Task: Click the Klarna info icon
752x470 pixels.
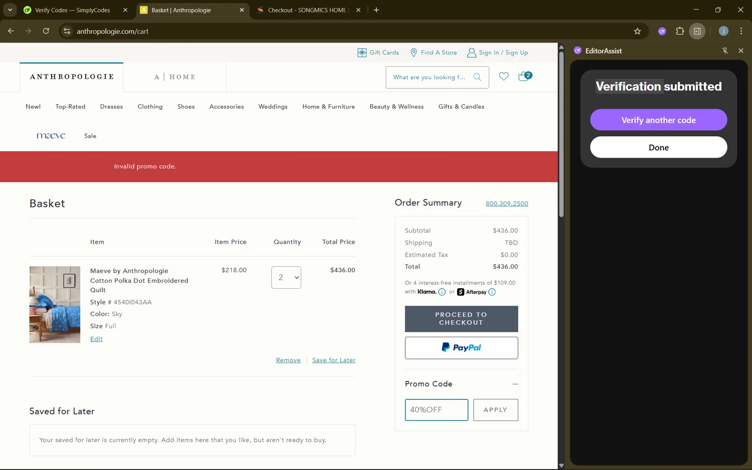Action: click(x=442, y=292)
